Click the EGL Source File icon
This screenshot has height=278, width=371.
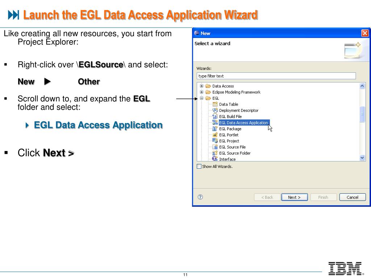coord(215,147)
